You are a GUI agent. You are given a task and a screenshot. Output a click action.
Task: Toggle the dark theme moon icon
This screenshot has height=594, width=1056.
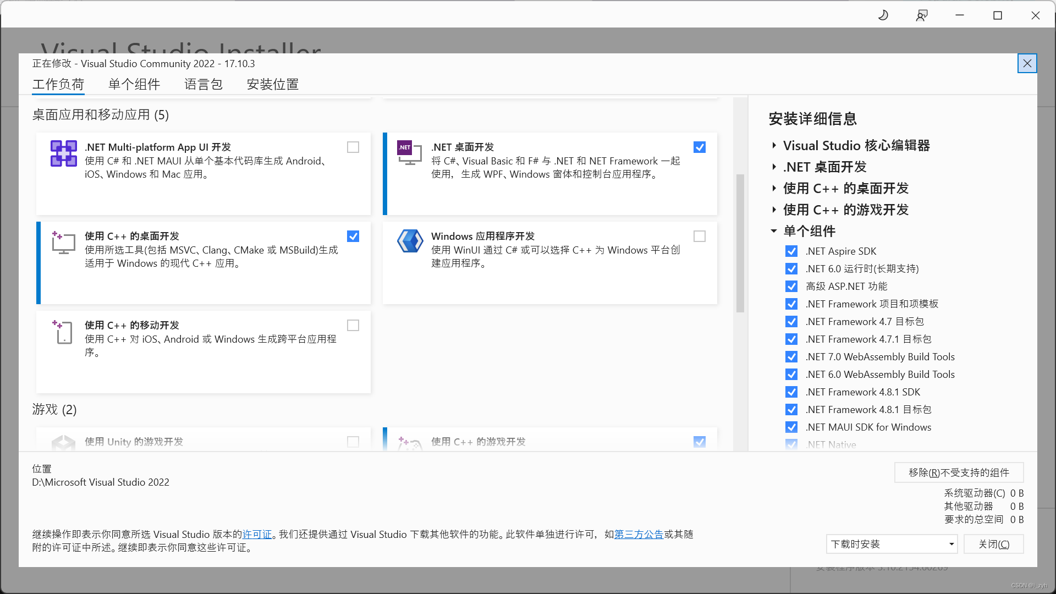pyautogui.click(x=883, y=15)
